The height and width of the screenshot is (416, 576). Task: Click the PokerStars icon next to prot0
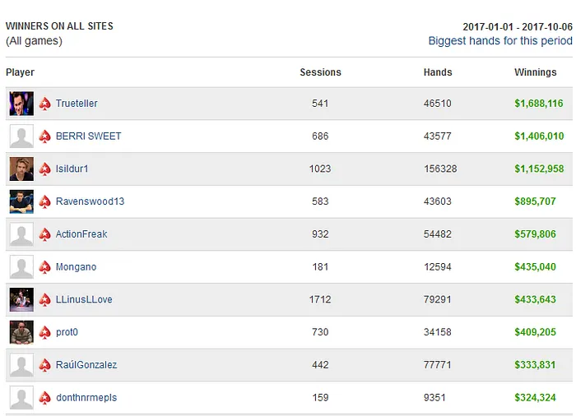[45, 333]
